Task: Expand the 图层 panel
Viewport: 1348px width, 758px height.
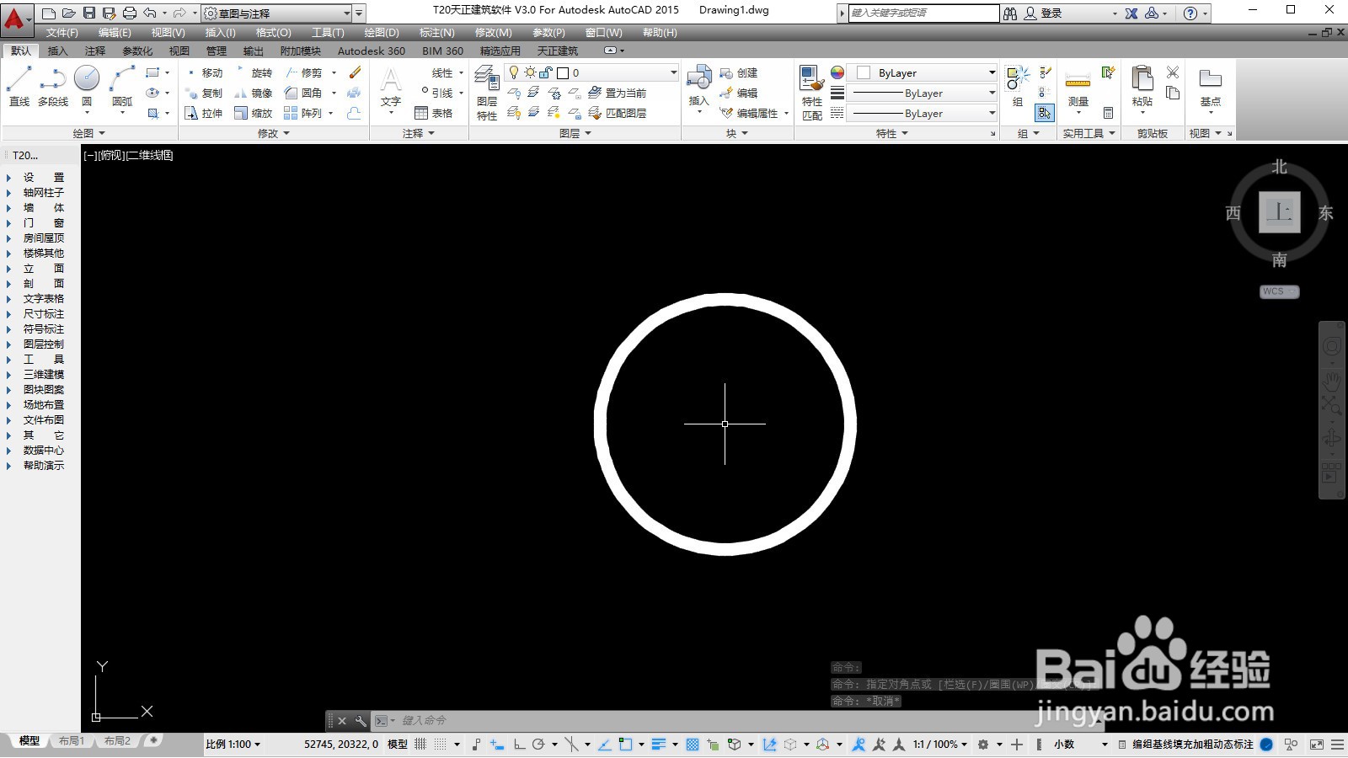Action: click(575, 133)
